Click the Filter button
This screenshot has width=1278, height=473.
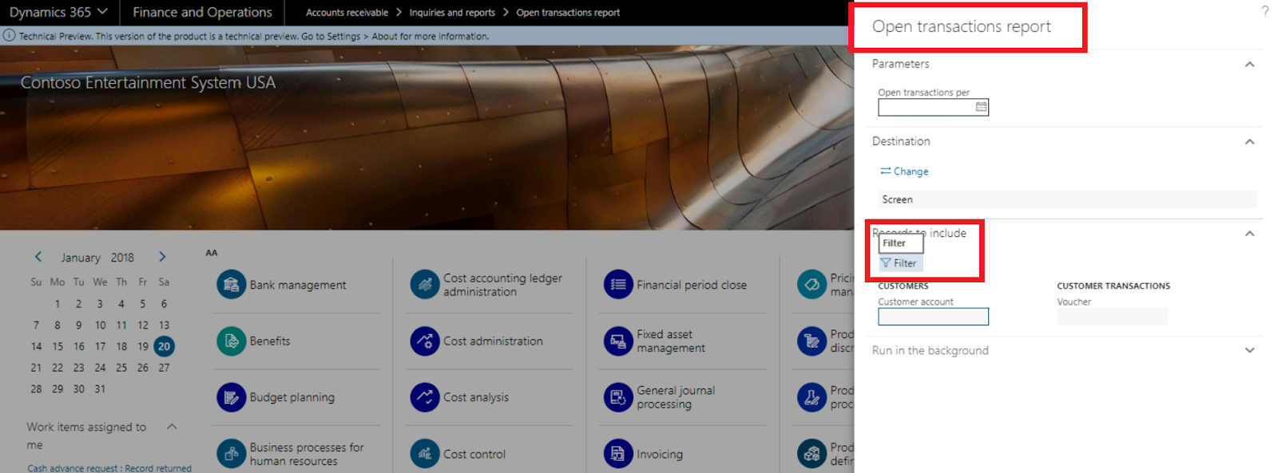[899, 263]
